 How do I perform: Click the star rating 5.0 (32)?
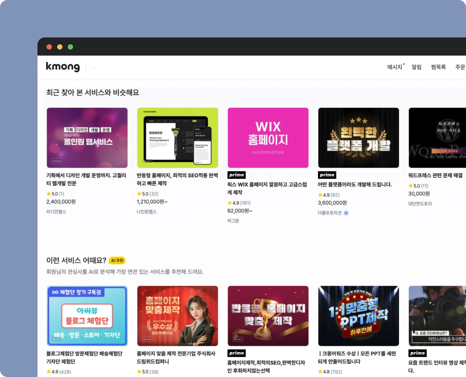click(x=148, y=194)
